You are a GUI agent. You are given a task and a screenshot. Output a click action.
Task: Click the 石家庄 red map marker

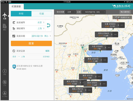click(x=76, y=56)
